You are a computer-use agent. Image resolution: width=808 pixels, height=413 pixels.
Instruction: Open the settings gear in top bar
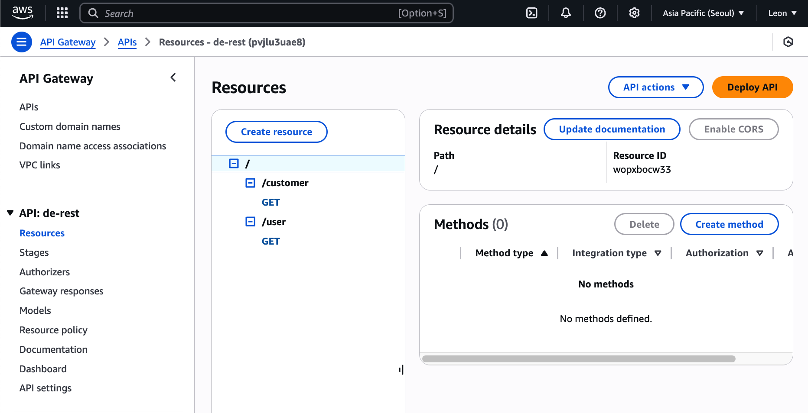click(634, 13)
